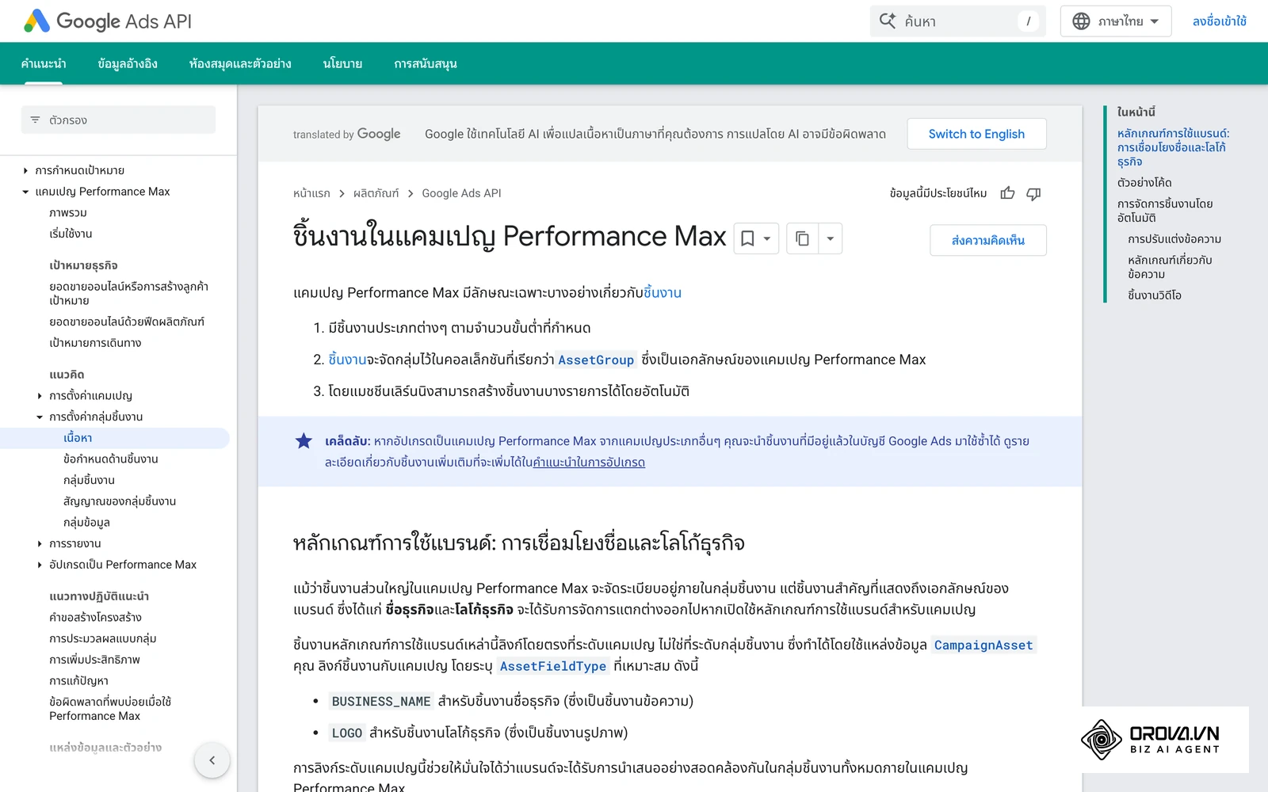The image size is (1268, 792).
Task: Bookmark this page with the bookmark icon
Action: tap(747, 238)
